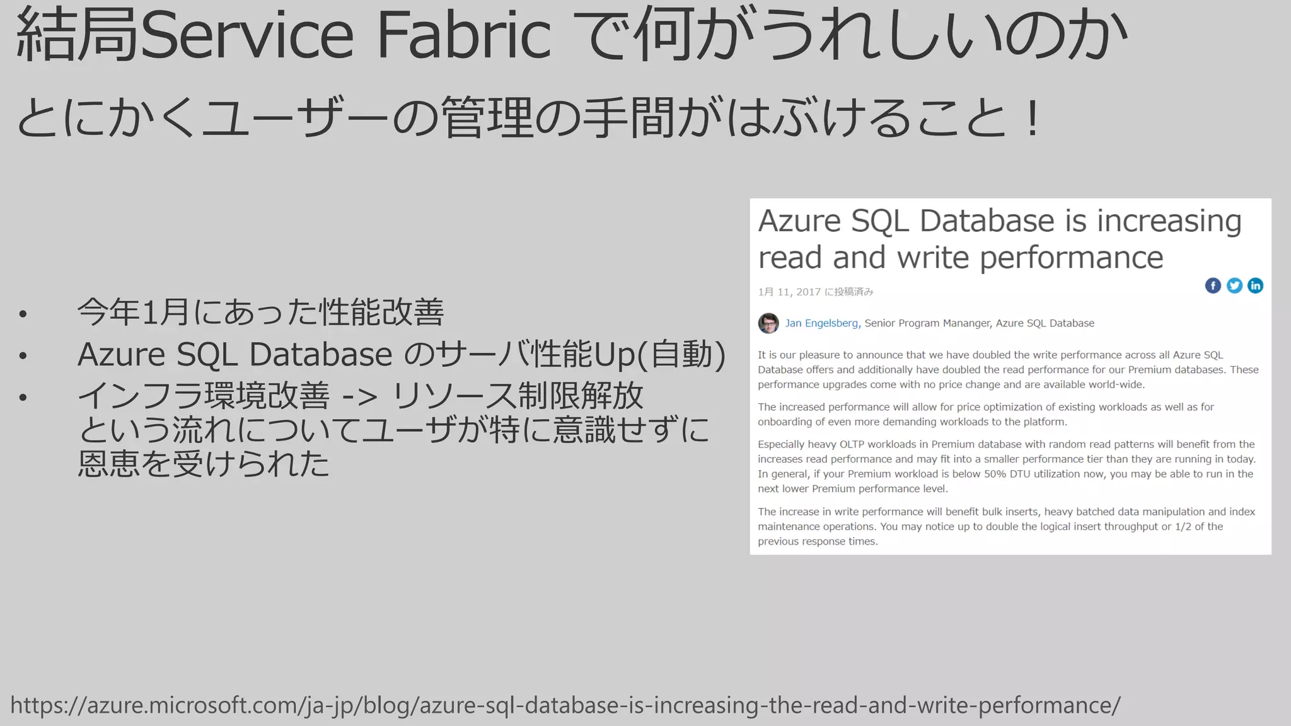The height and width of the screenshot is (726, 1291).
Task: Open the Jan Engelsberg author link
Action: point(823,323)
